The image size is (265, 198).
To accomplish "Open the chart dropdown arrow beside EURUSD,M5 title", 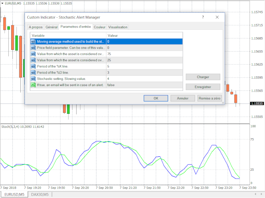I will 2,3.
